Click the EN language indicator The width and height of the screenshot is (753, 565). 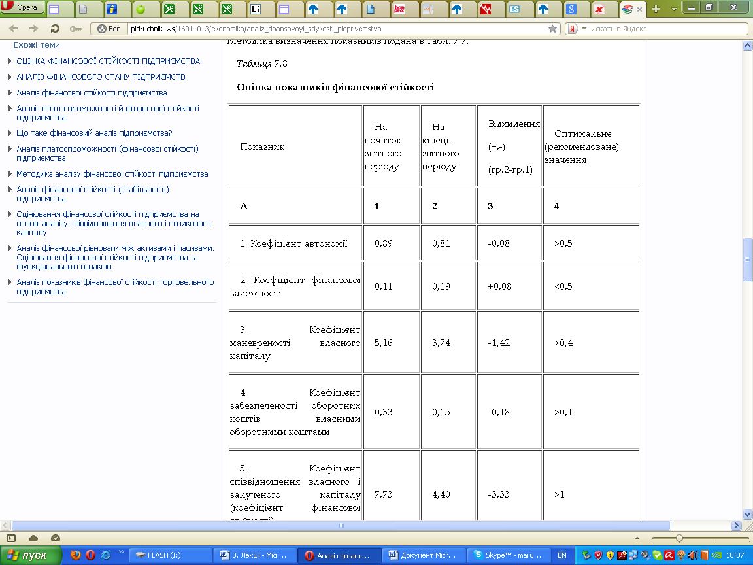562,555
